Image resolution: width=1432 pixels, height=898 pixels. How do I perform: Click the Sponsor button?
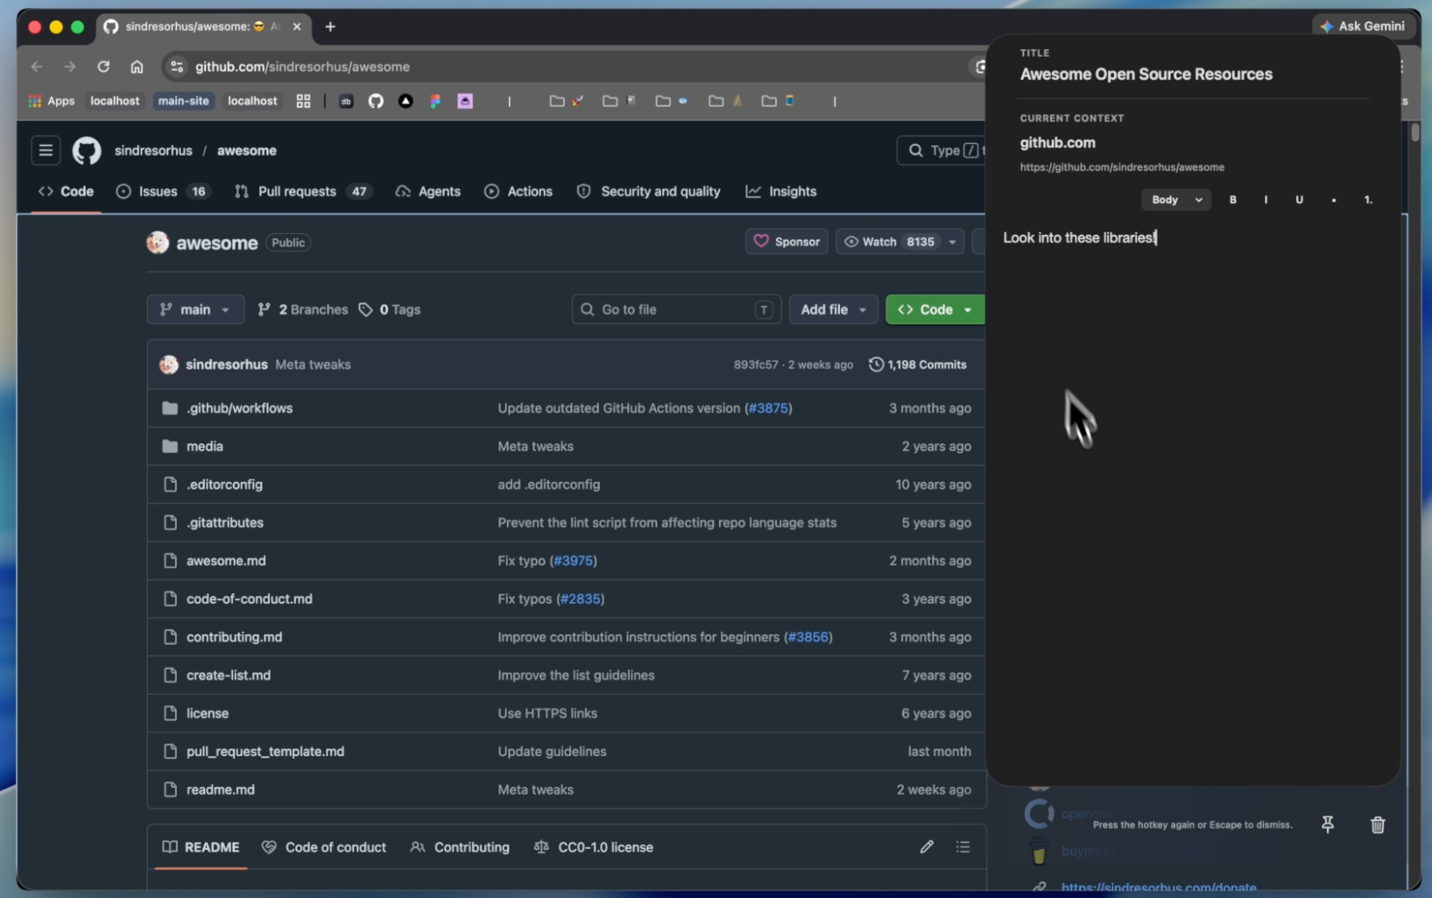[787, 242]
